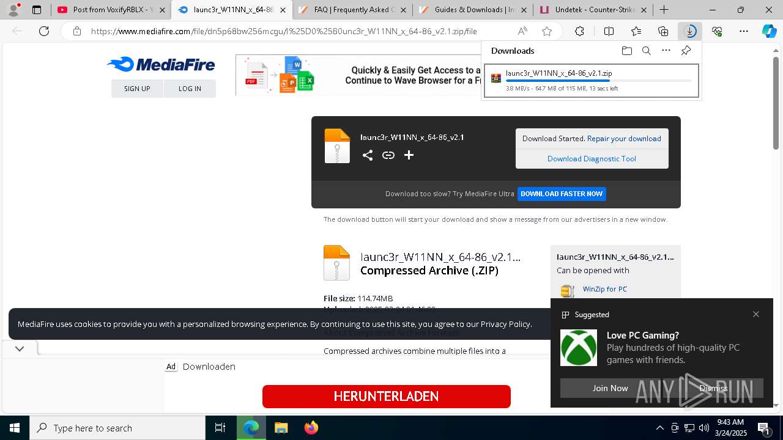Copy the file link icon
Screen dimensions: 783x440
point(388,155)
